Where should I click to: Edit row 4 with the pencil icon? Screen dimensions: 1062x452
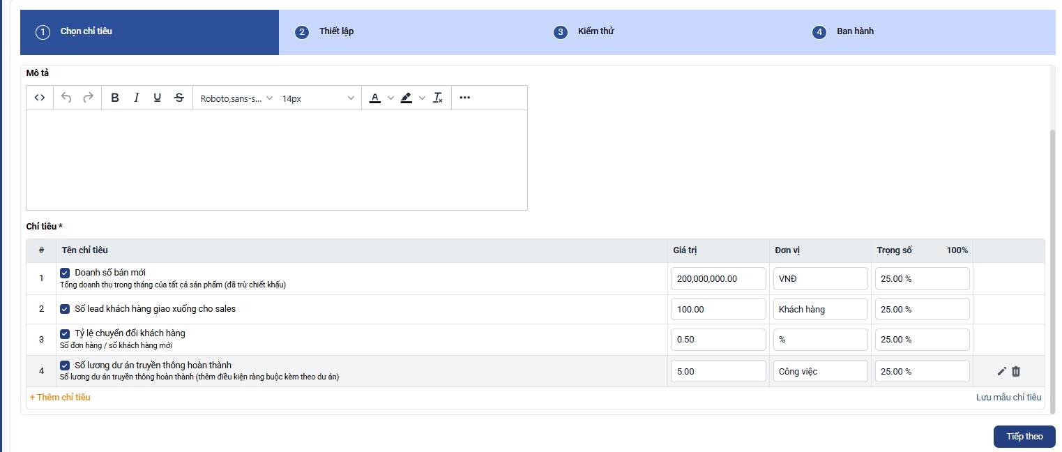click(1002, 372)
